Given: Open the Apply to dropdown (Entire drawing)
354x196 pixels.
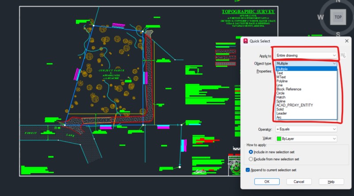Looking at the screenshot, I should point(306,55).
